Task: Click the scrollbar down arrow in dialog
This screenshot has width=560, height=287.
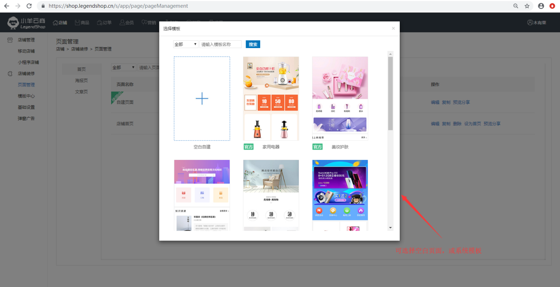Action: 391,228
